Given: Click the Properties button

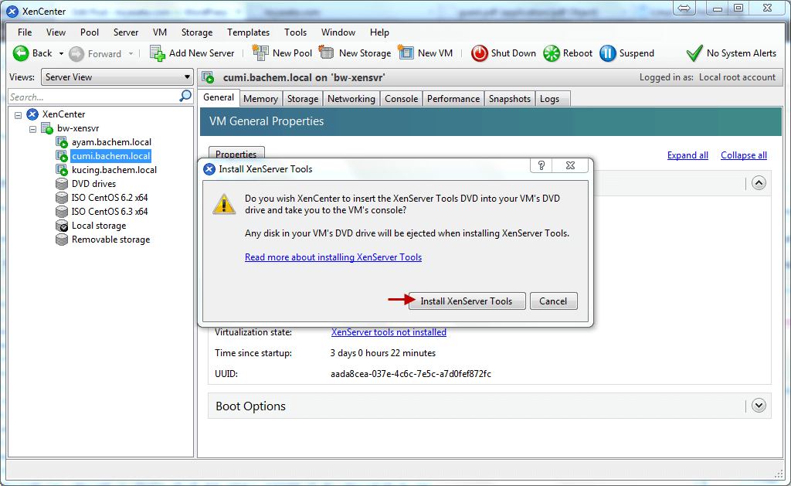Looking at the screenshot, I should click(236, 154).
